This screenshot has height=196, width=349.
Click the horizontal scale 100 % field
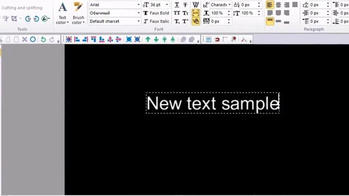pos(219,13)
